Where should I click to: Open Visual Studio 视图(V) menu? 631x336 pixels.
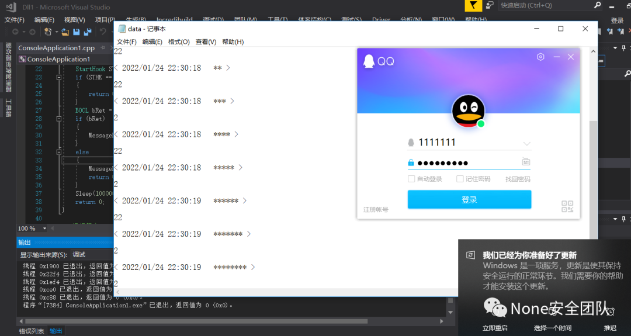(x=74, y=19)
